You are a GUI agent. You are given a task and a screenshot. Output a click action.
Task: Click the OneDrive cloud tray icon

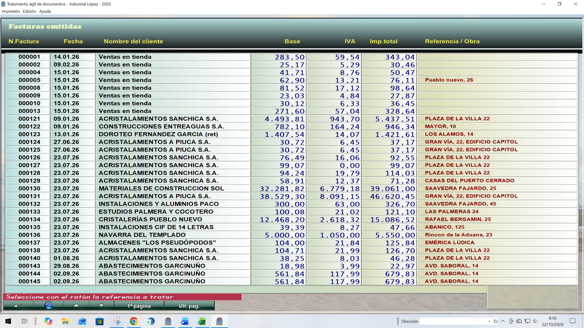519,321
